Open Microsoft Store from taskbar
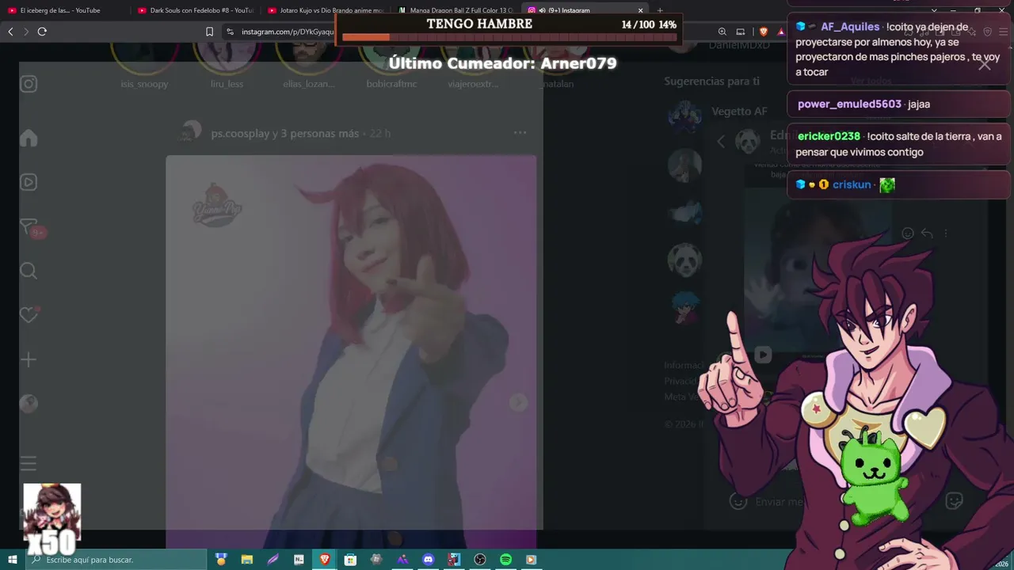This screenshot has width=1014, height=570. 350,560
